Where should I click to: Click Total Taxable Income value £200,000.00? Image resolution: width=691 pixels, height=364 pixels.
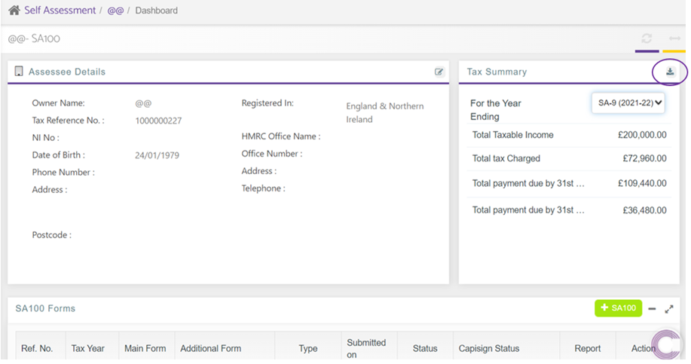point(642,135)
